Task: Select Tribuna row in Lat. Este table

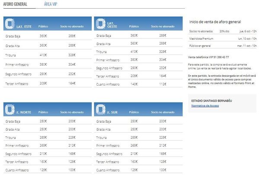Action: (48, 55)
